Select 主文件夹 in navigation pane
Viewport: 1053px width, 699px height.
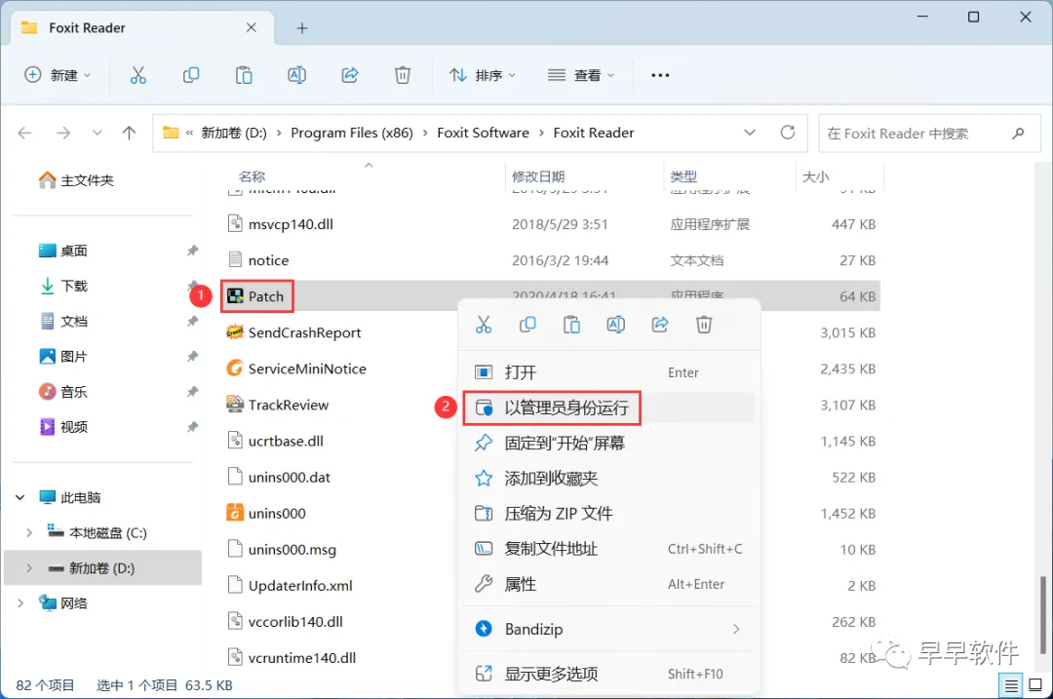click(x=77, y=180)
